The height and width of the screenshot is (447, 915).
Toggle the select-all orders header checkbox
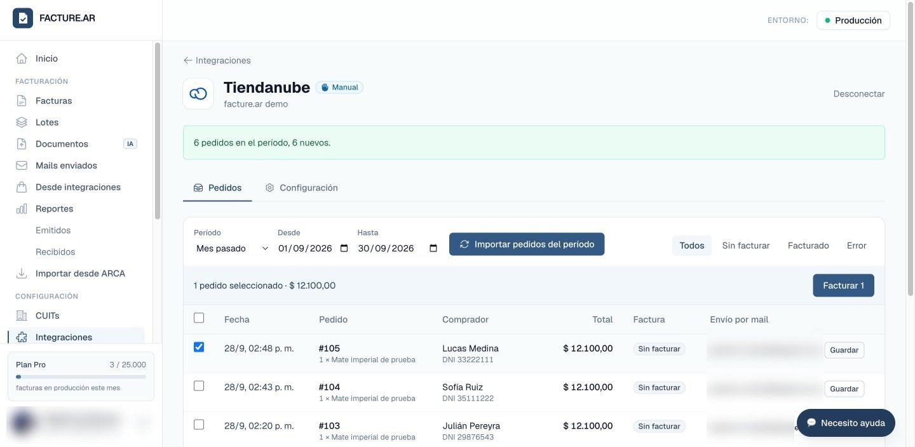coord(199,318)
